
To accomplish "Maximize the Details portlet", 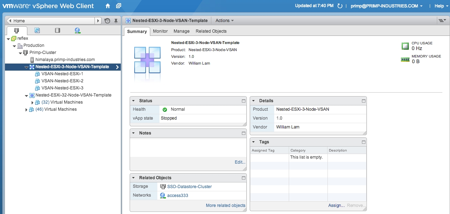I will [x=364, y=101].
